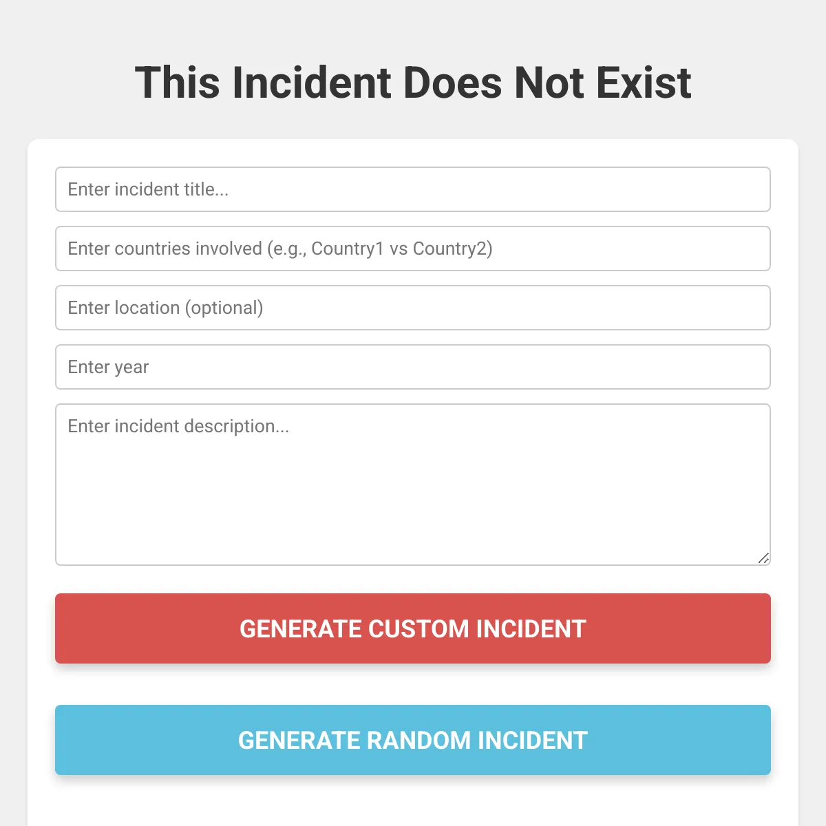Click the "This Incident Does Not Exist" heading
Image resolution: width=826 pixels, height=826 pixels.
[x=413, y=83]
